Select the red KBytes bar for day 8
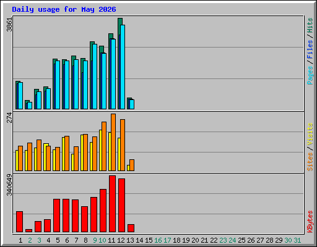The width and height of the screenshot is (317, 247). (84, 219)
